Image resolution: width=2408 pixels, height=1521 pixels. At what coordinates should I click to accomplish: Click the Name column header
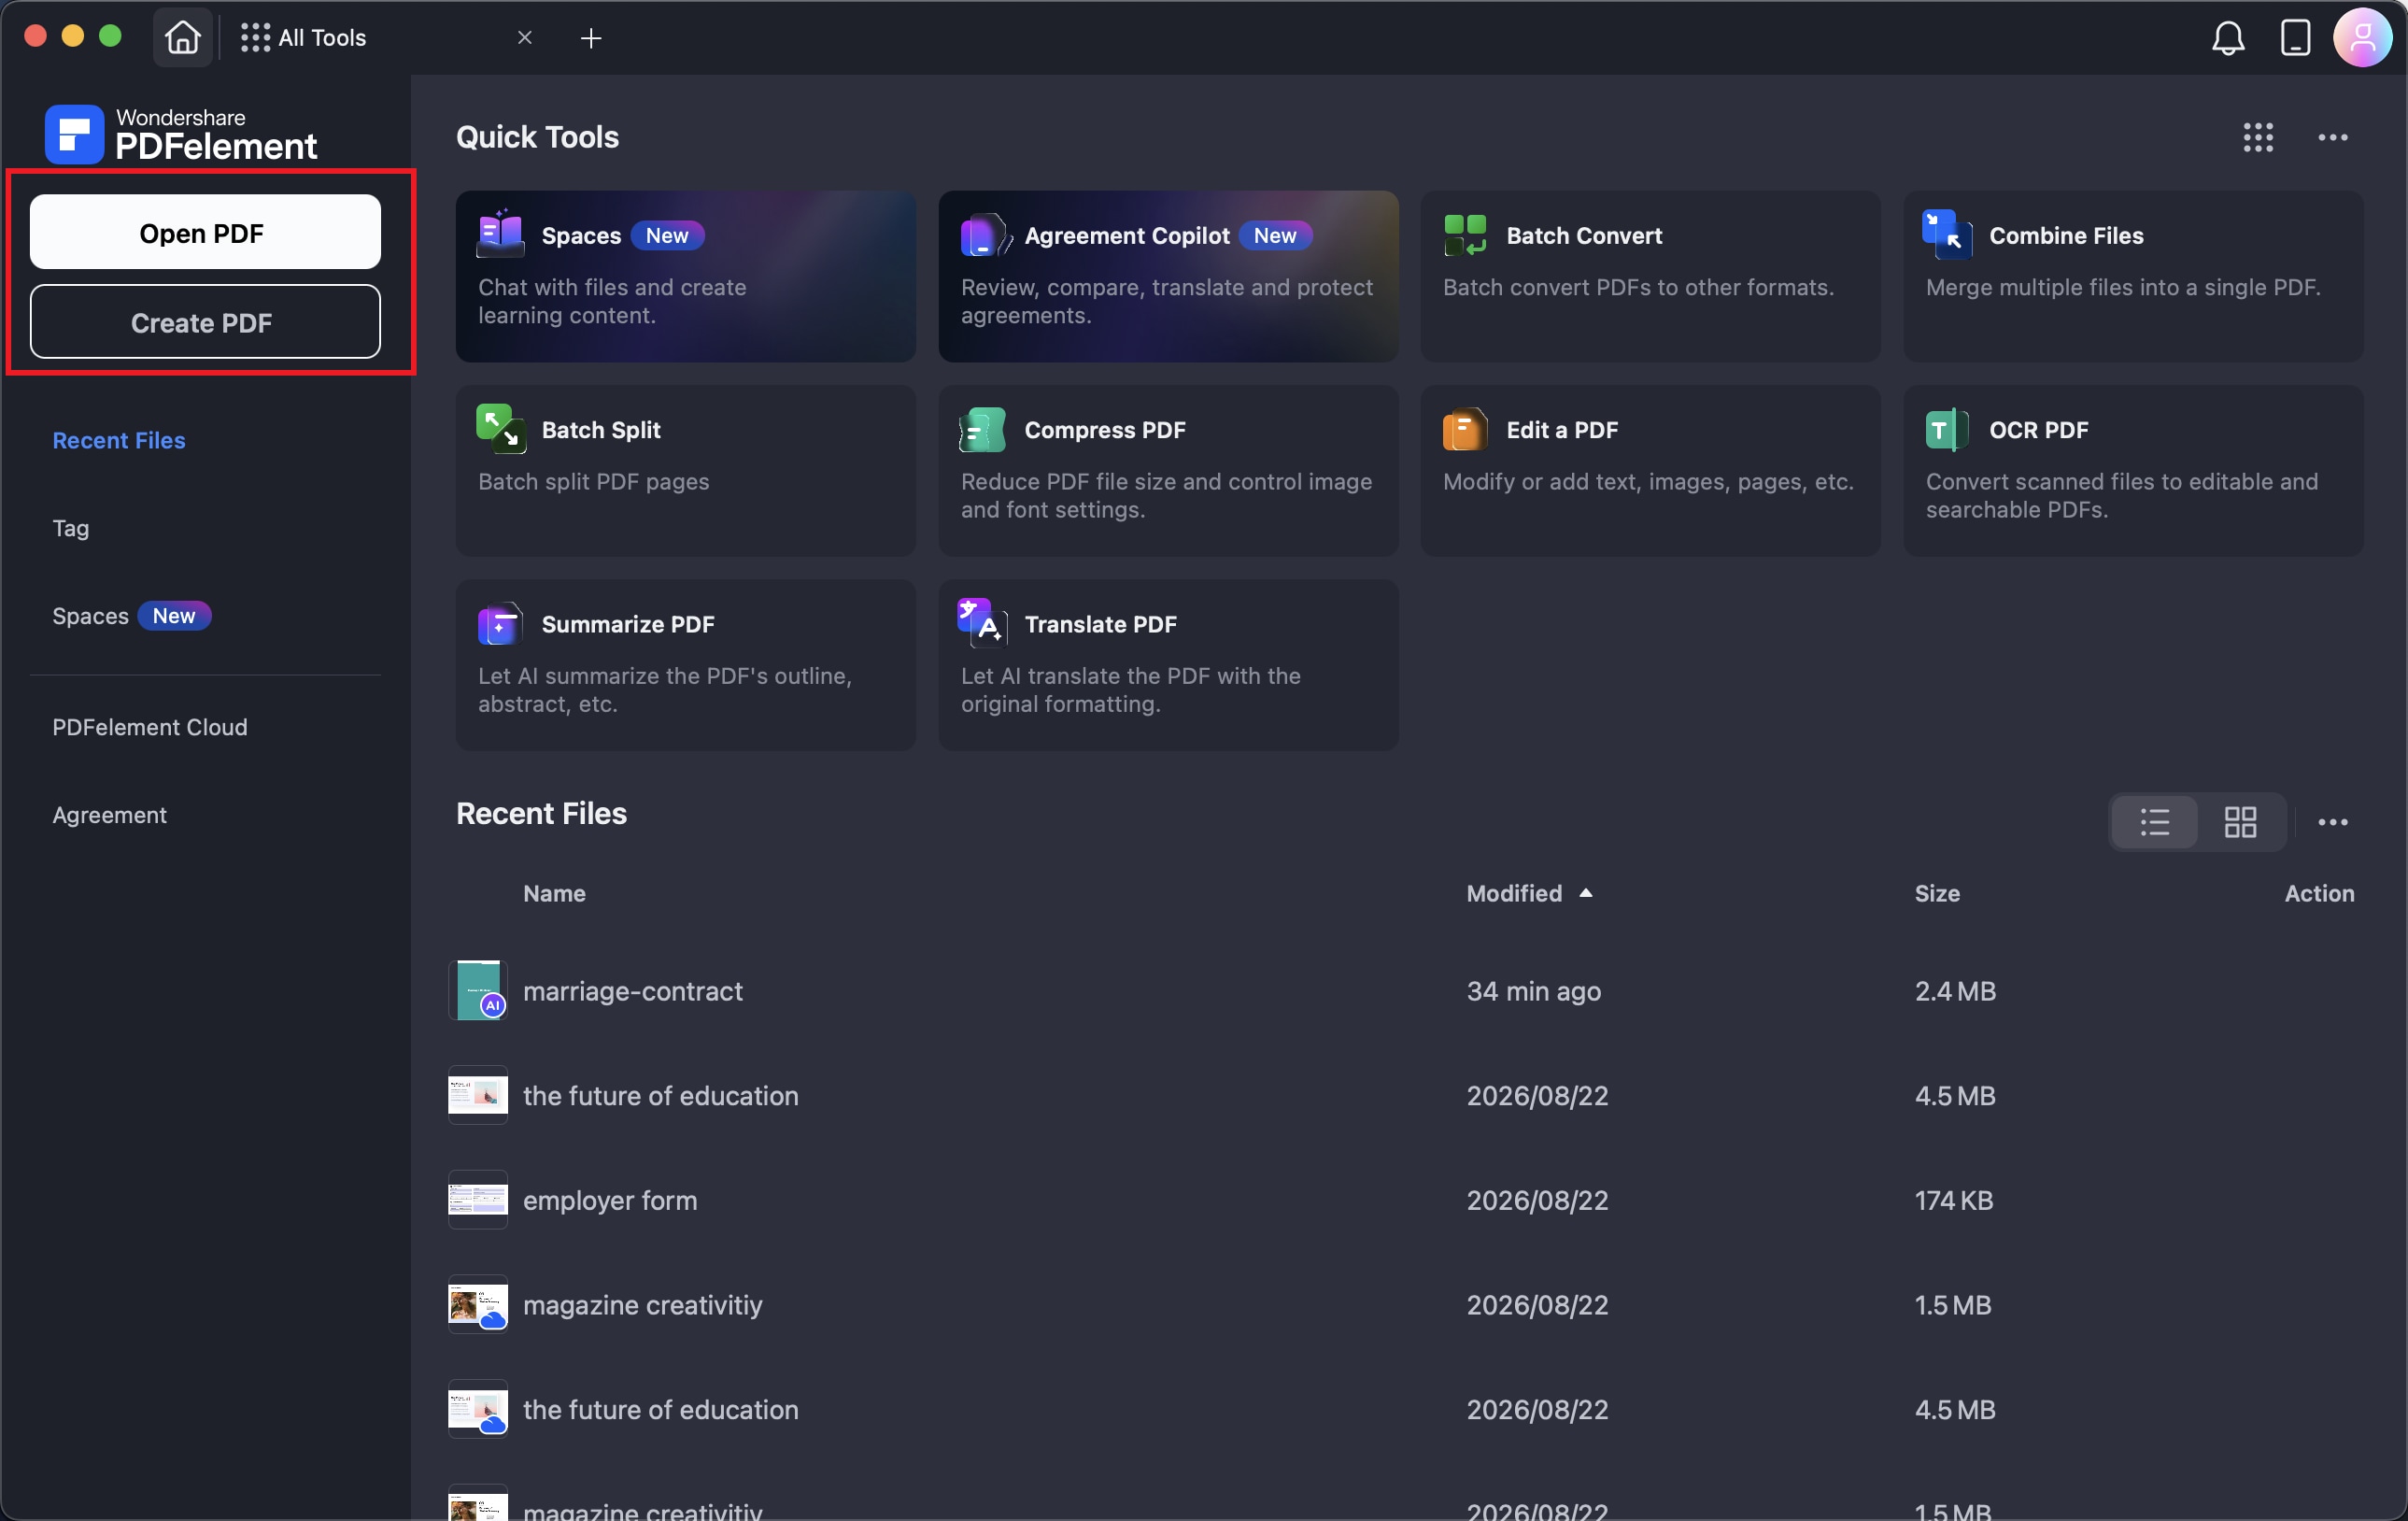pos(554,893)
